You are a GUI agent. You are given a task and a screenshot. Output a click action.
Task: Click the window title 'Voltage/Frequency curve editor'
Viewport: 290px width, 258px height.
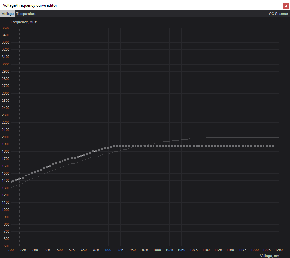[x=30, y=5]
